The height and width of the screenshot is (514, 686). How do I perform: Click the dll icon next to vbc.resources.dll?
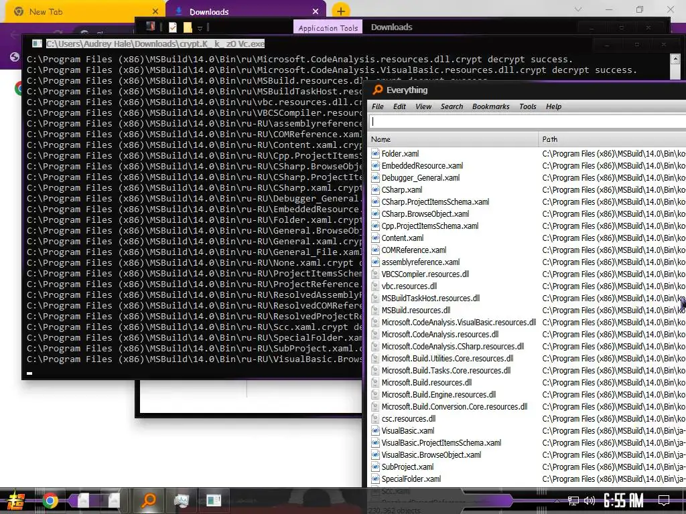point(375,286)
